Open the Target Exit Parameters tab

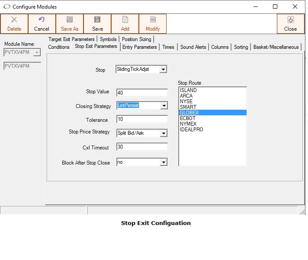click(71, 39)
